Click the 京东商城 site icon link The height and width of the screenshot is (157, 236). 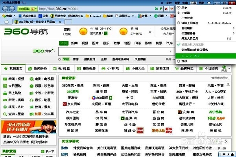point(72,104)
